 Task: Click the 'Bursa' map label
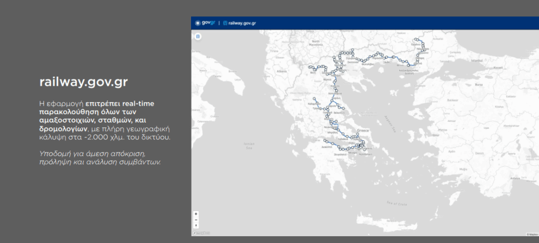[x=479, y=84]
